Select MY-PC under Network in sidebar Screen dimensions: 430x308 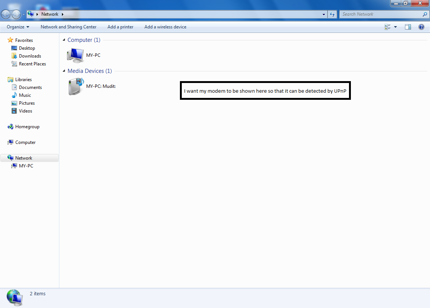pyautogui.click(x=26, y=166)
